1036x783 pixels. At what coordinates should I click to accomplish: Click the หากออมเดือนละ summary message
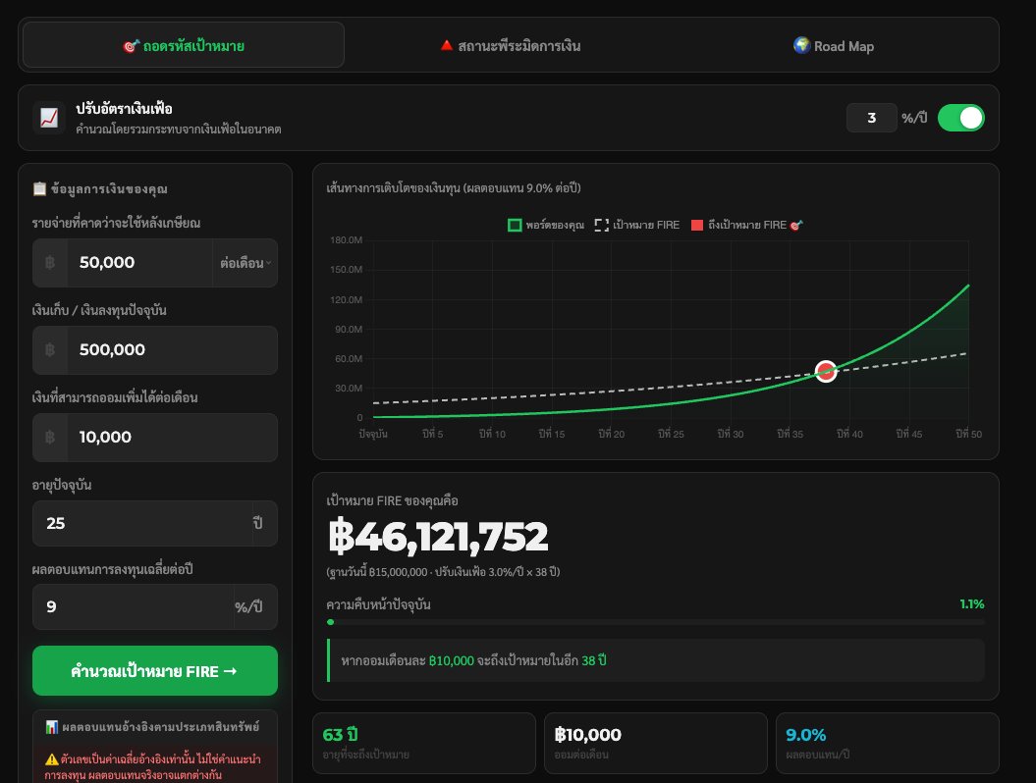[655, 660]
